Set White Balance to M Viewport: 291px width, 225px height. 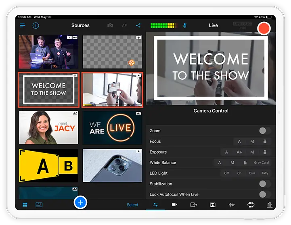coord(232,163)
